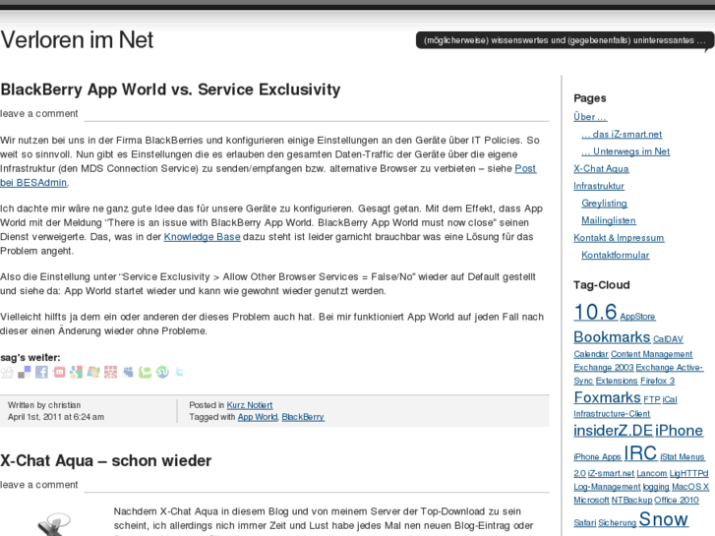The width and height of the screenshot is (715, 536).
Task: Share the post on Twitter
Action: 179,372
